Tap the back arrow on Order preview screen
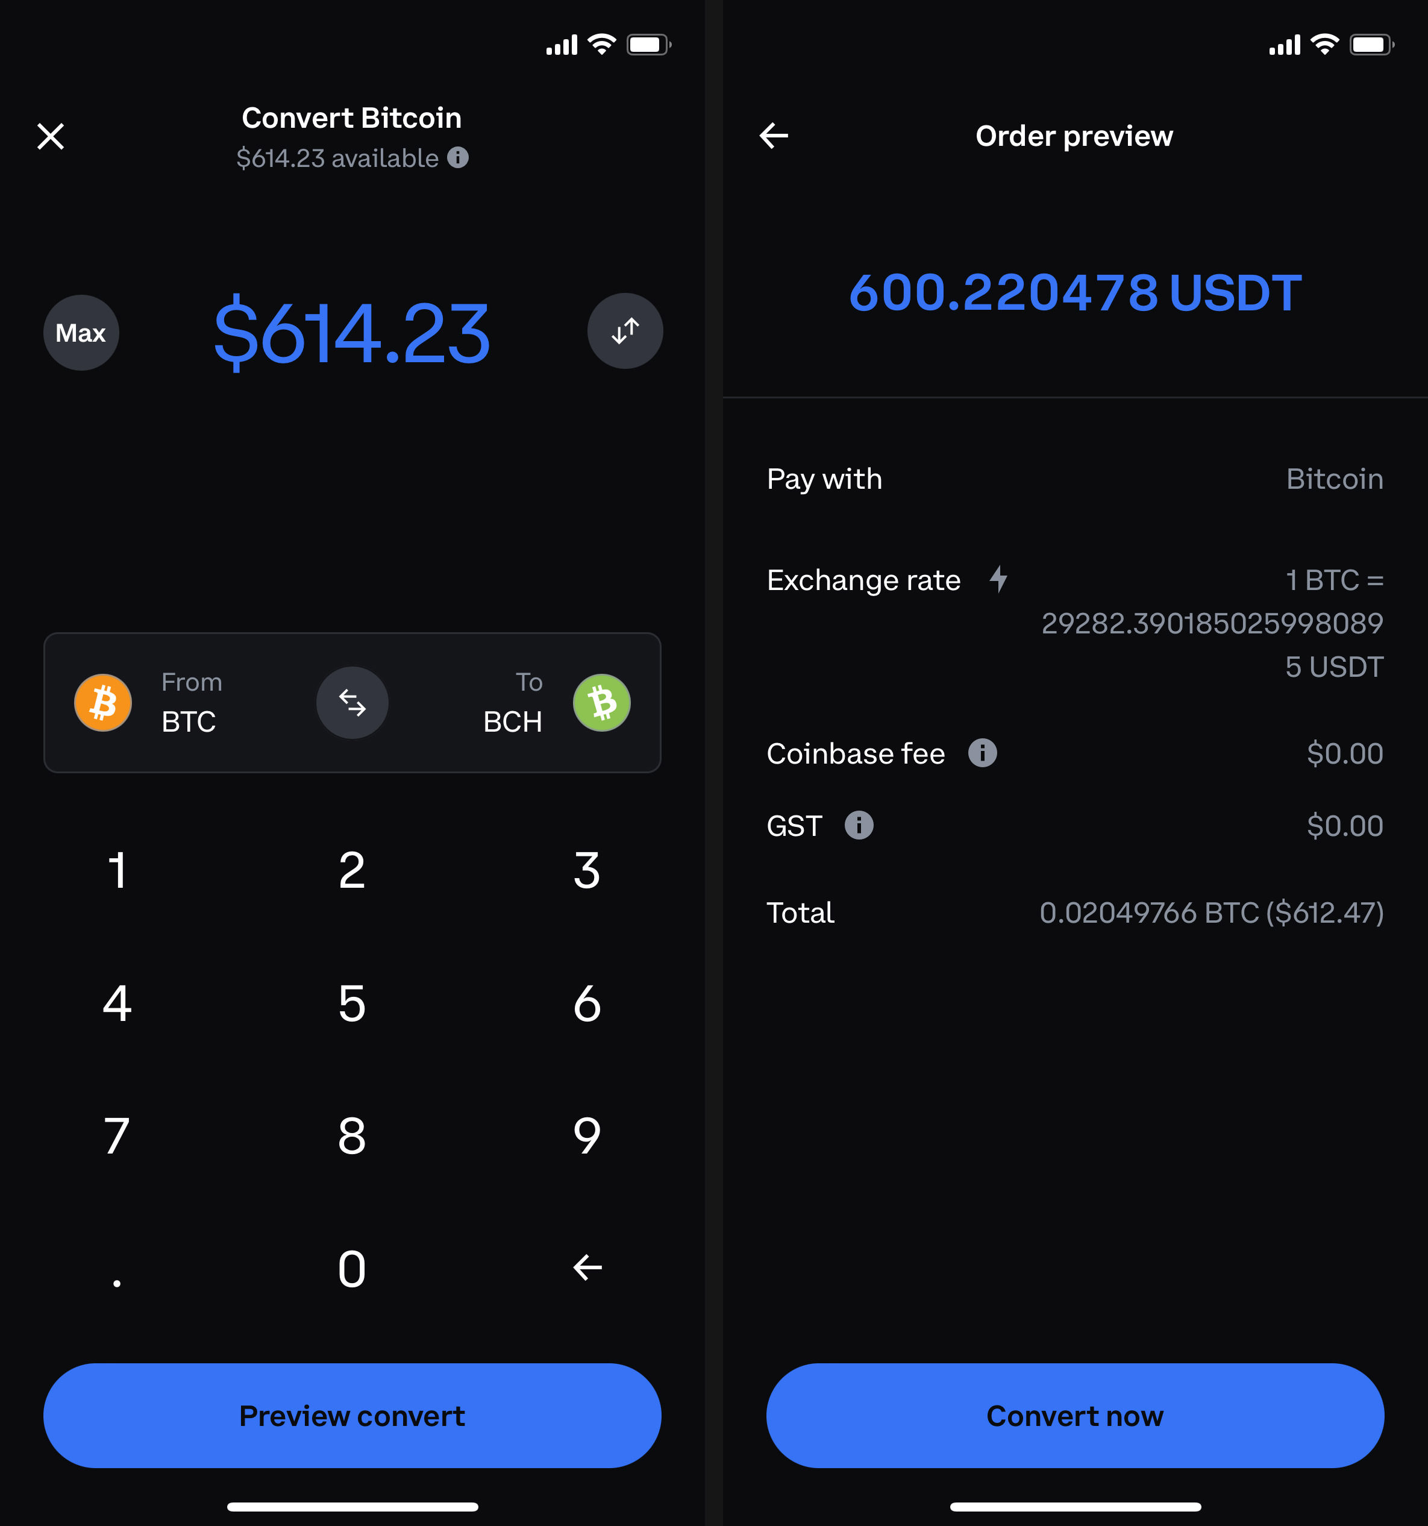Screen dimensions: 1428x1526 pos(774,136)
